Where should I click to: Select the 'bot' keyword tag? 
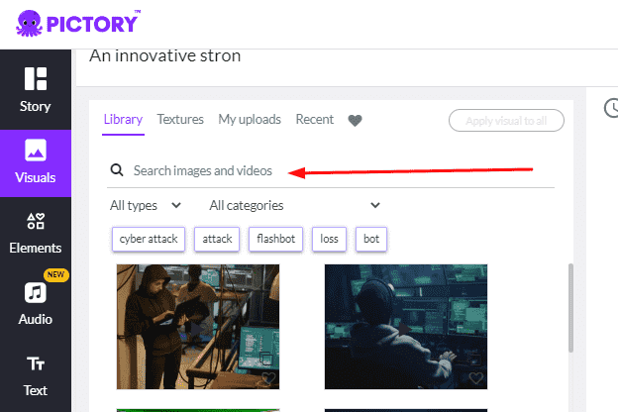click(371, 239)
